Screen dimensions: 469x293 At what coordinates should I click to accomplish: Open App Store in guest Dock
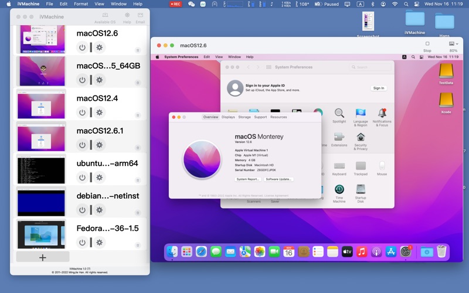pyautogui.click(x=391, y=252)
